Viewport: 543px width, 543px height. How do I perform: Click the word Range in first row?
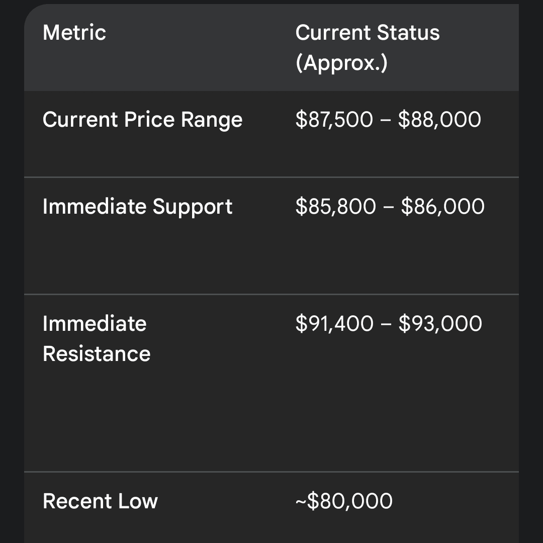[x=212, y=121]
